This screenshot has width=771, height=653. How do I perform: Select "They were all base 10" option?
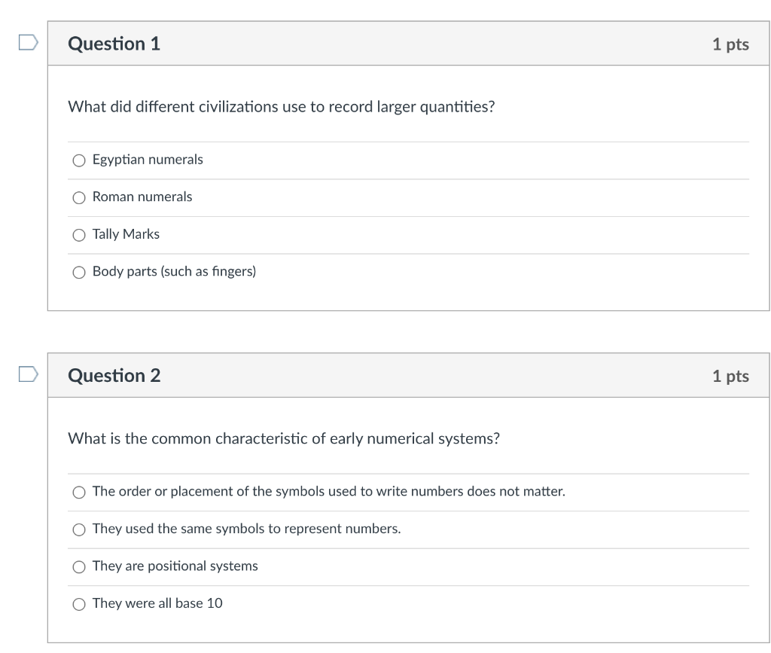[x=79, y=603]
